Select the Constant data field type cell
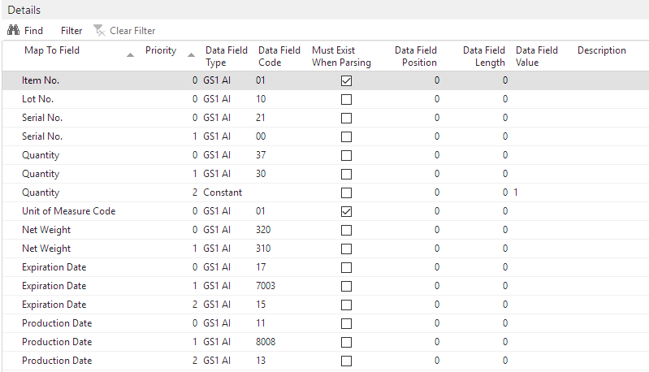 222,192
